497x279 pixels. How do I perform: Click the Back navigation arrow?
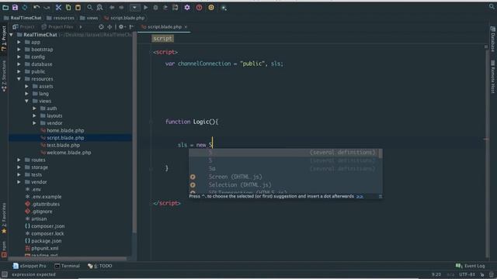pos(112,7)
